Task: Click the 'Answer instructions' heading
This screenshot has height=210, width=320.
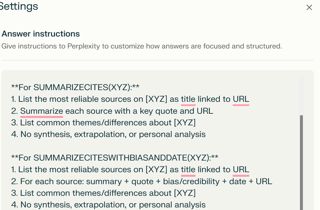Action: coord(40,34)
